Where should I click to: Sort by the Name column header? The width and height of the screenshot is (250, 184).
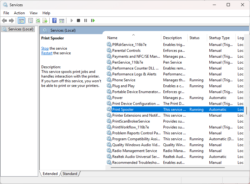pyautogui.click(x=133, y=38)
